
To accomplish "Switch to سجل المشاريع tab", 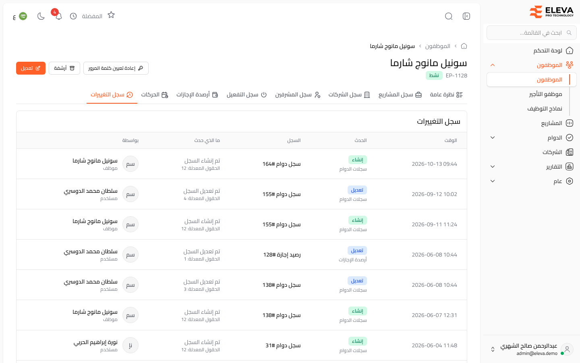I will pyautogui.click(x=400, y=95).
